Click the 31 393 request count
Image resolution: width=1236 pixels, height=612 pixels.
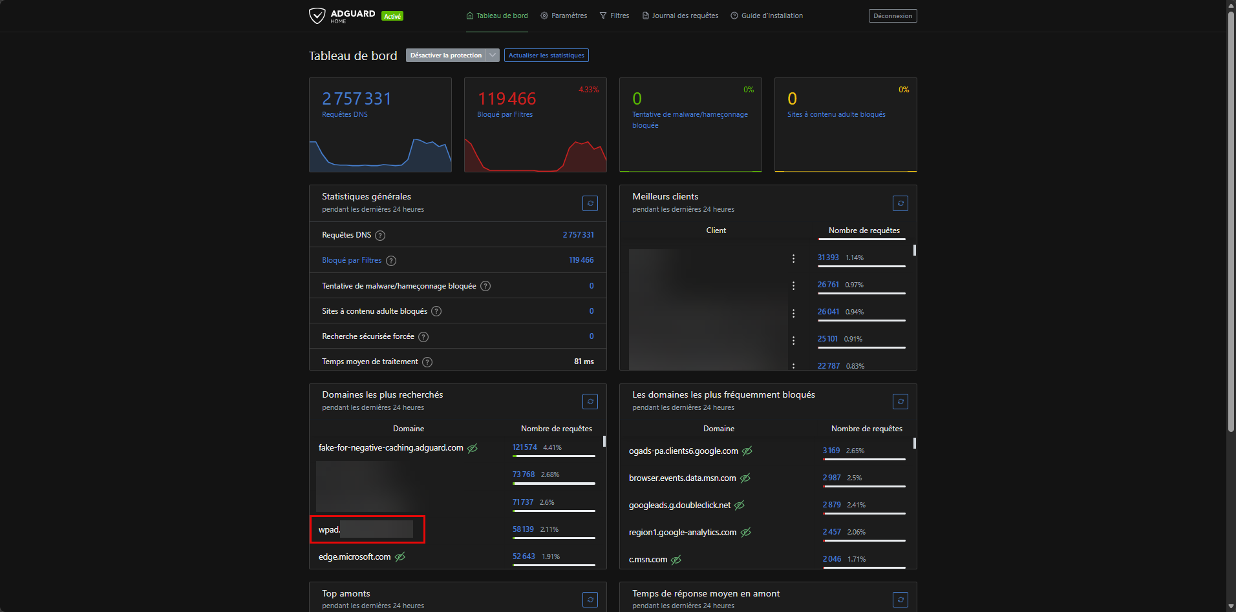pyautogui.click(x=828, y=258)
